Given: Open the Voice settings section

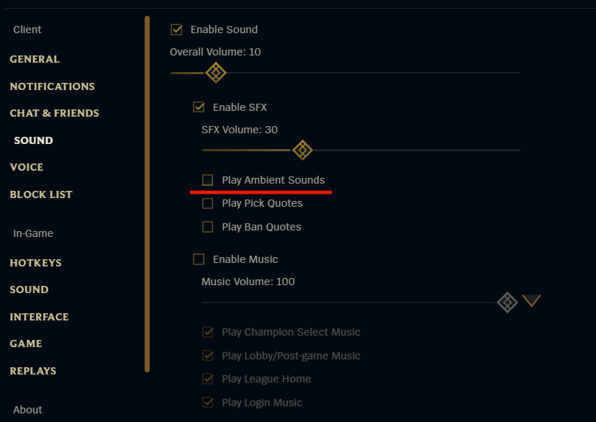Looking at the screenshot, I should tap(27, 167).
